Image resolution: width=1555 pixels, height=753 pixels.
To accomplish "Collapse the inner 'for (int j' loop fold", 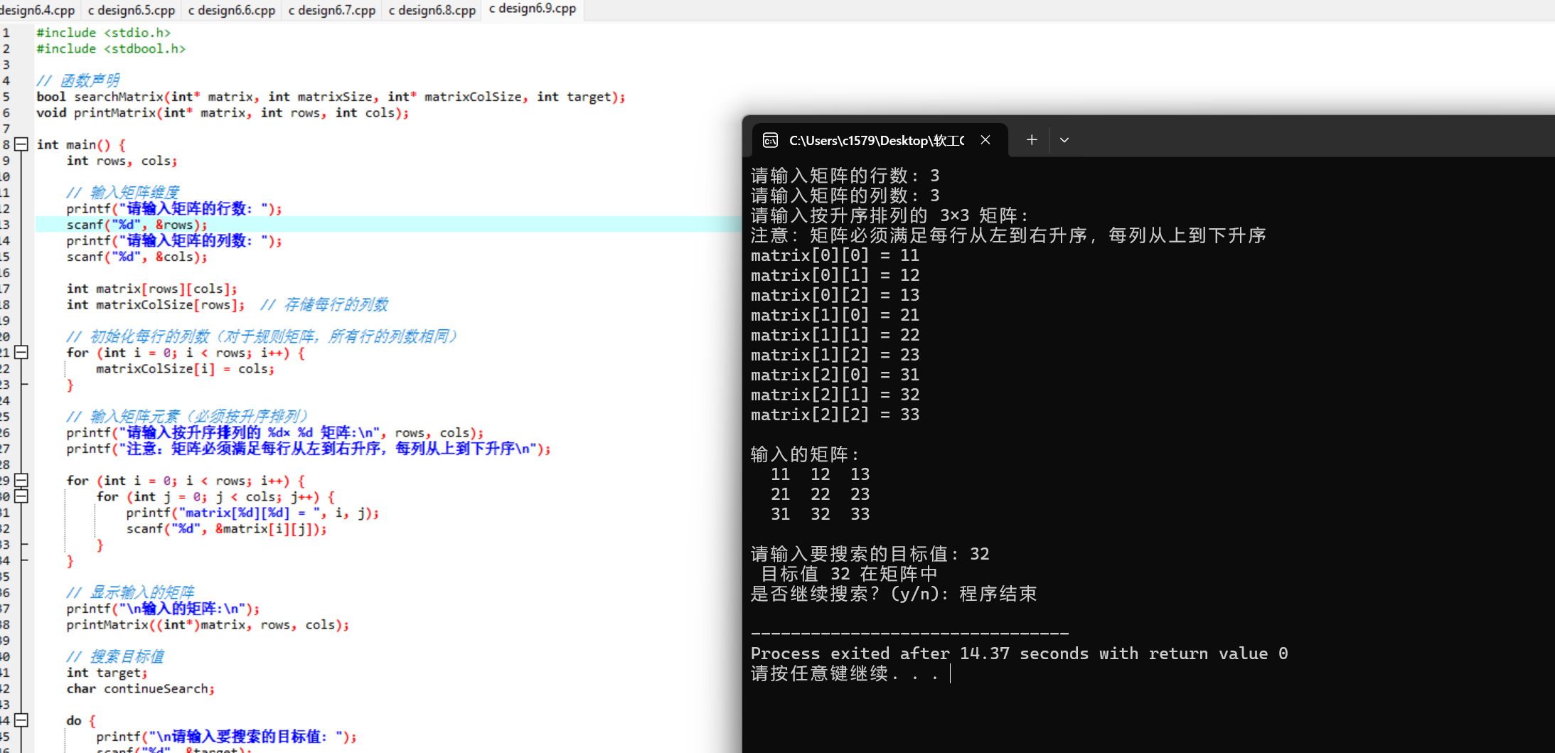I will (21, 496).
